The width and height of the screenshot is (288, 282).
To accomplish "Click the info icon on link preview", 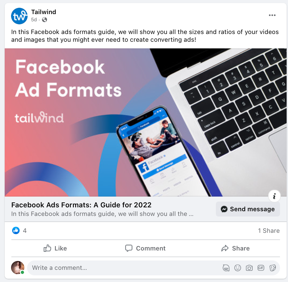I will 274,196.
